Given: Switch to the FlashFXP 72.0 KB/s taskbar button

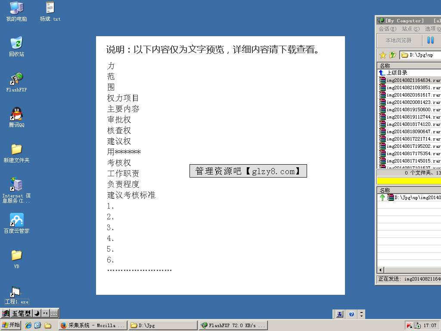Looking at the screenshot, I should pos(233,325).
